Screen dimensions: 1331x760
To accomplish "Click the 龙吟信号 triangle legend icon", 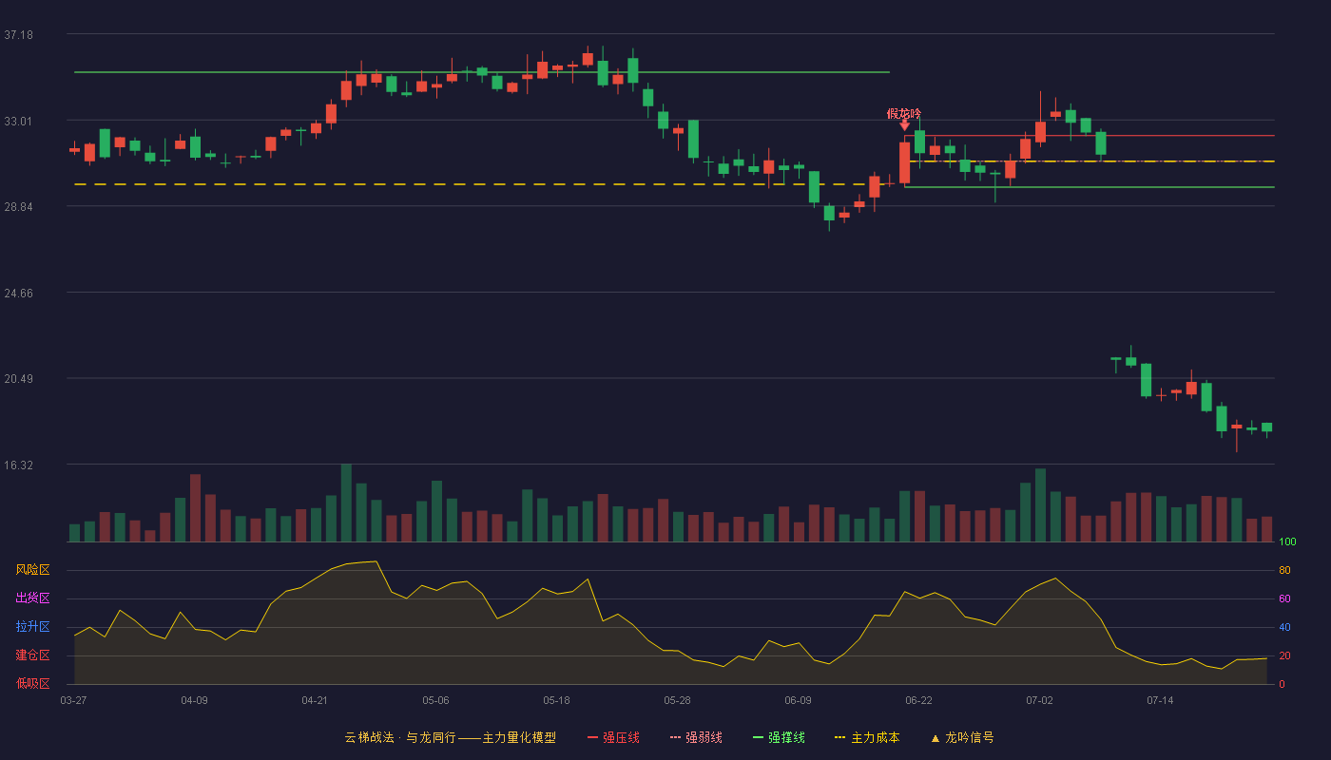I will point(935,738).
